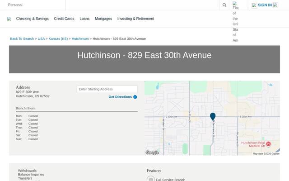Click the search magnifier icon

click(x=224, y=5)
